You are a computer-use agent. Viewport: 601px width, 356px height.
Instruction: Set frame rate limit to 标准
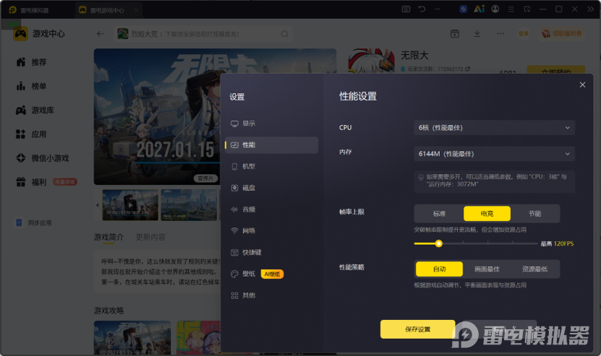[439, 214]
